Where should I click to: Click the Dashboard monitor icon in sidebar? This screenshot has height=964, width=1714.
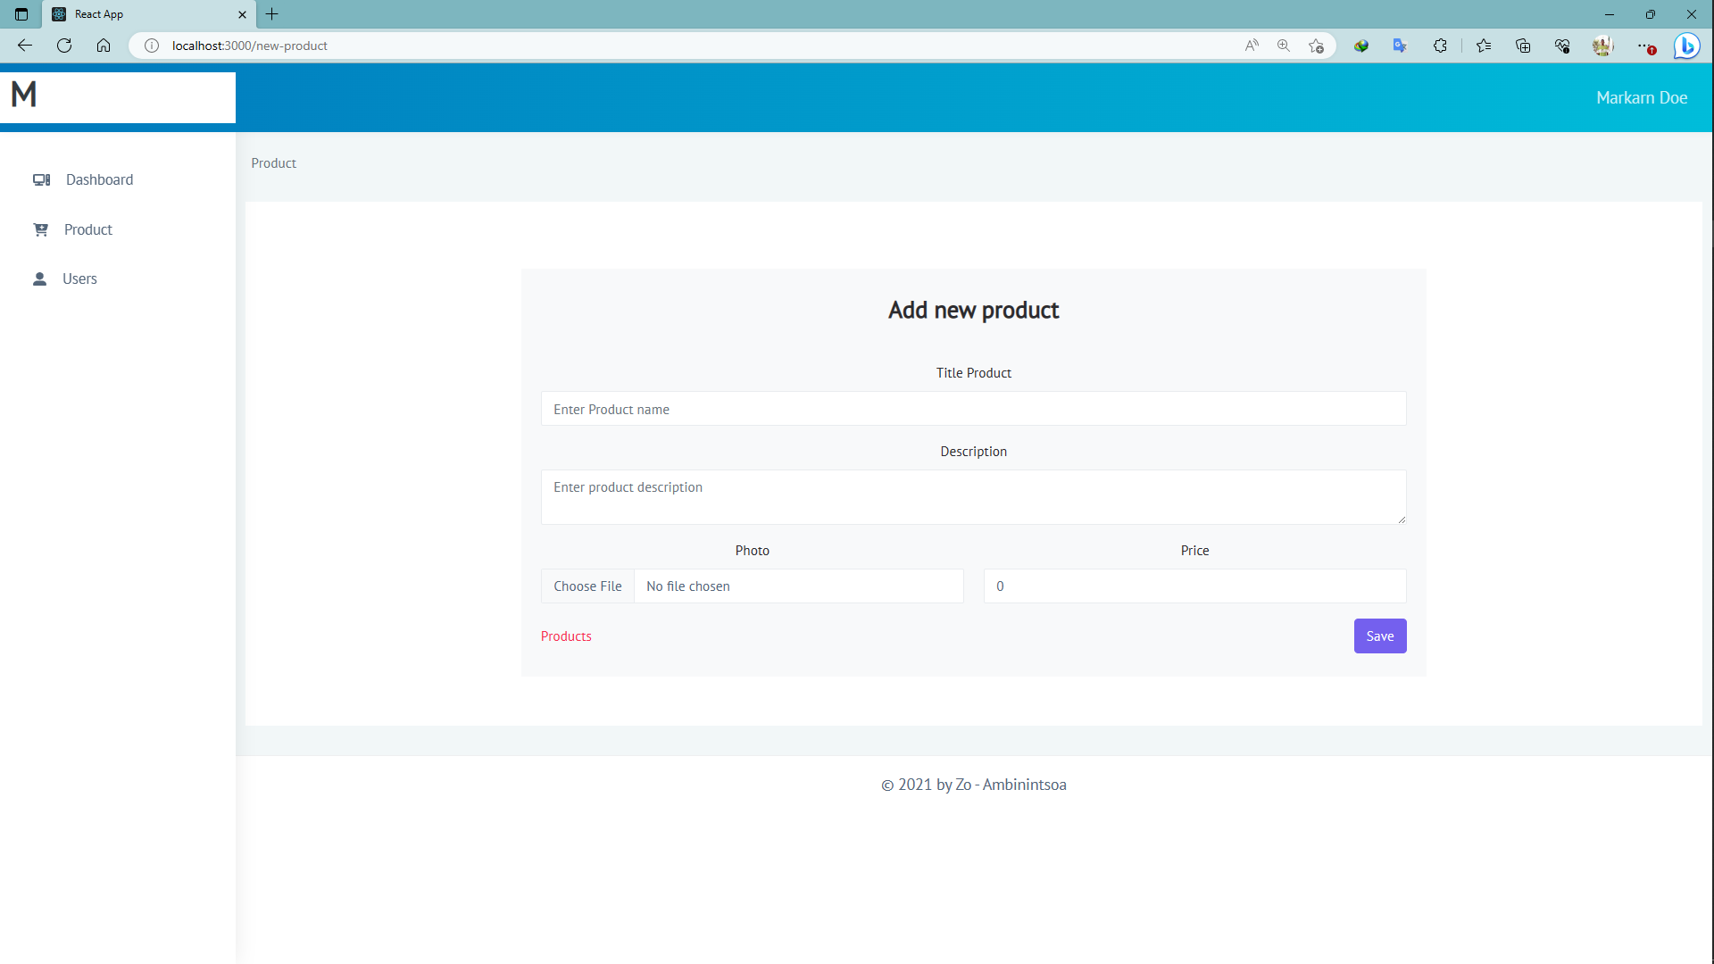[41, 179]
